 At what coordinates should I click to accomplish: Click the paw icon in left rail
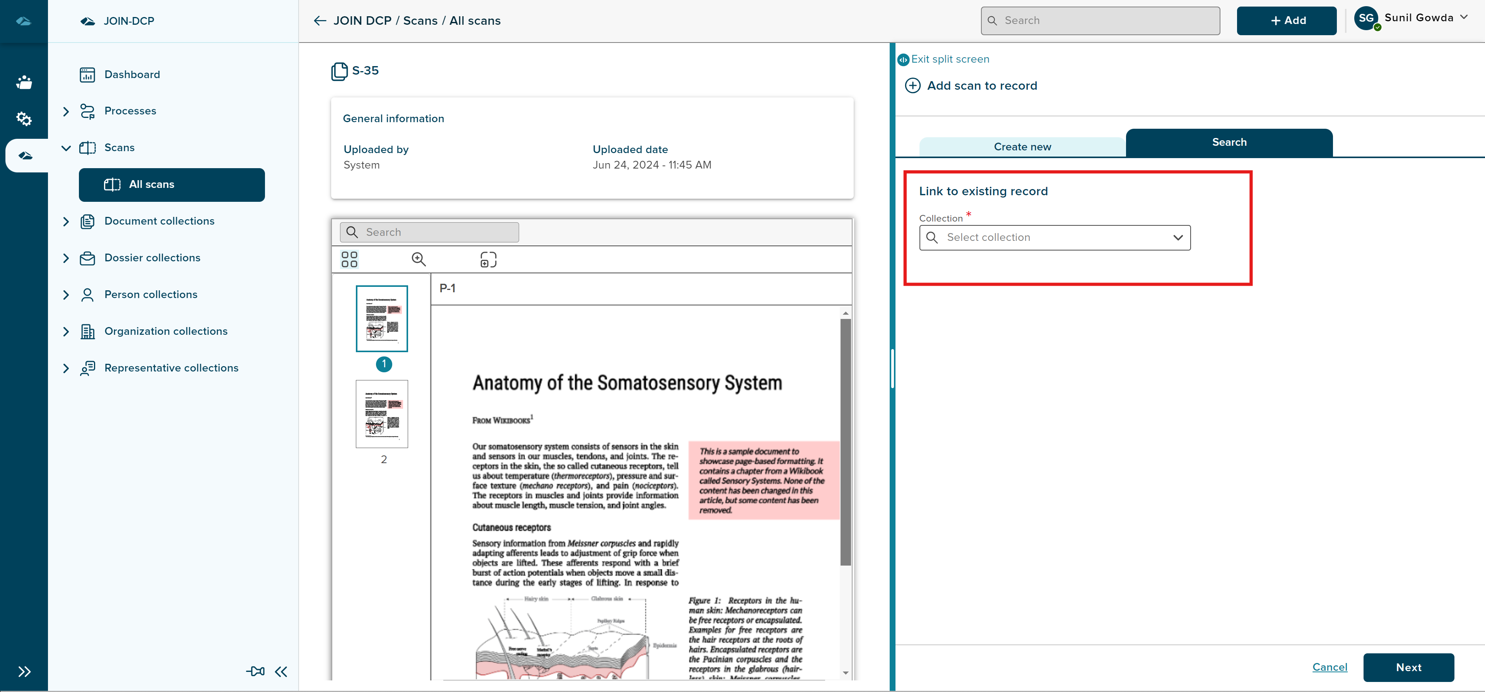click(x=24, y=82)
